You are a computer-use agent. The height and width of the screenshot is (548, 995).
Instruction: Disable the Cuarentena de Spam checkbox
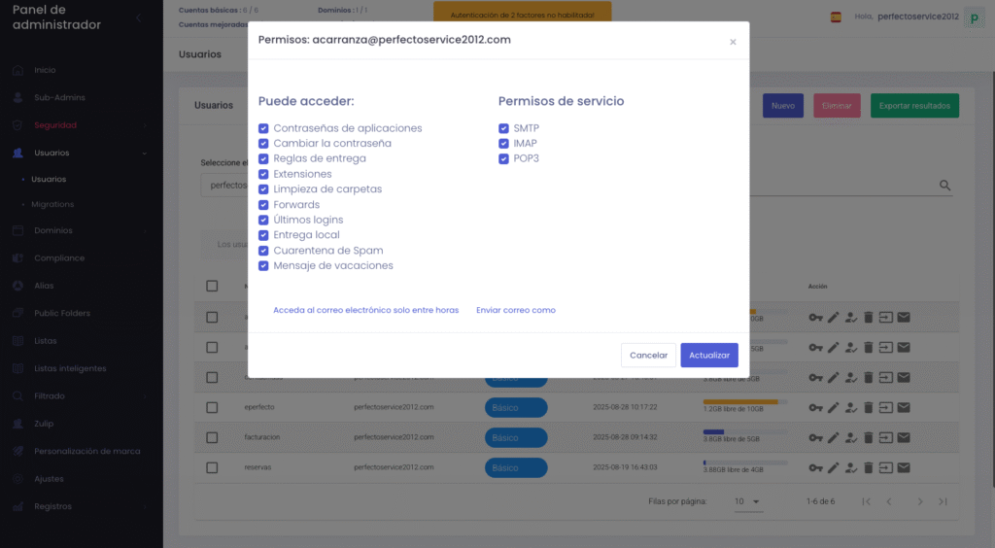coord(263,251)
